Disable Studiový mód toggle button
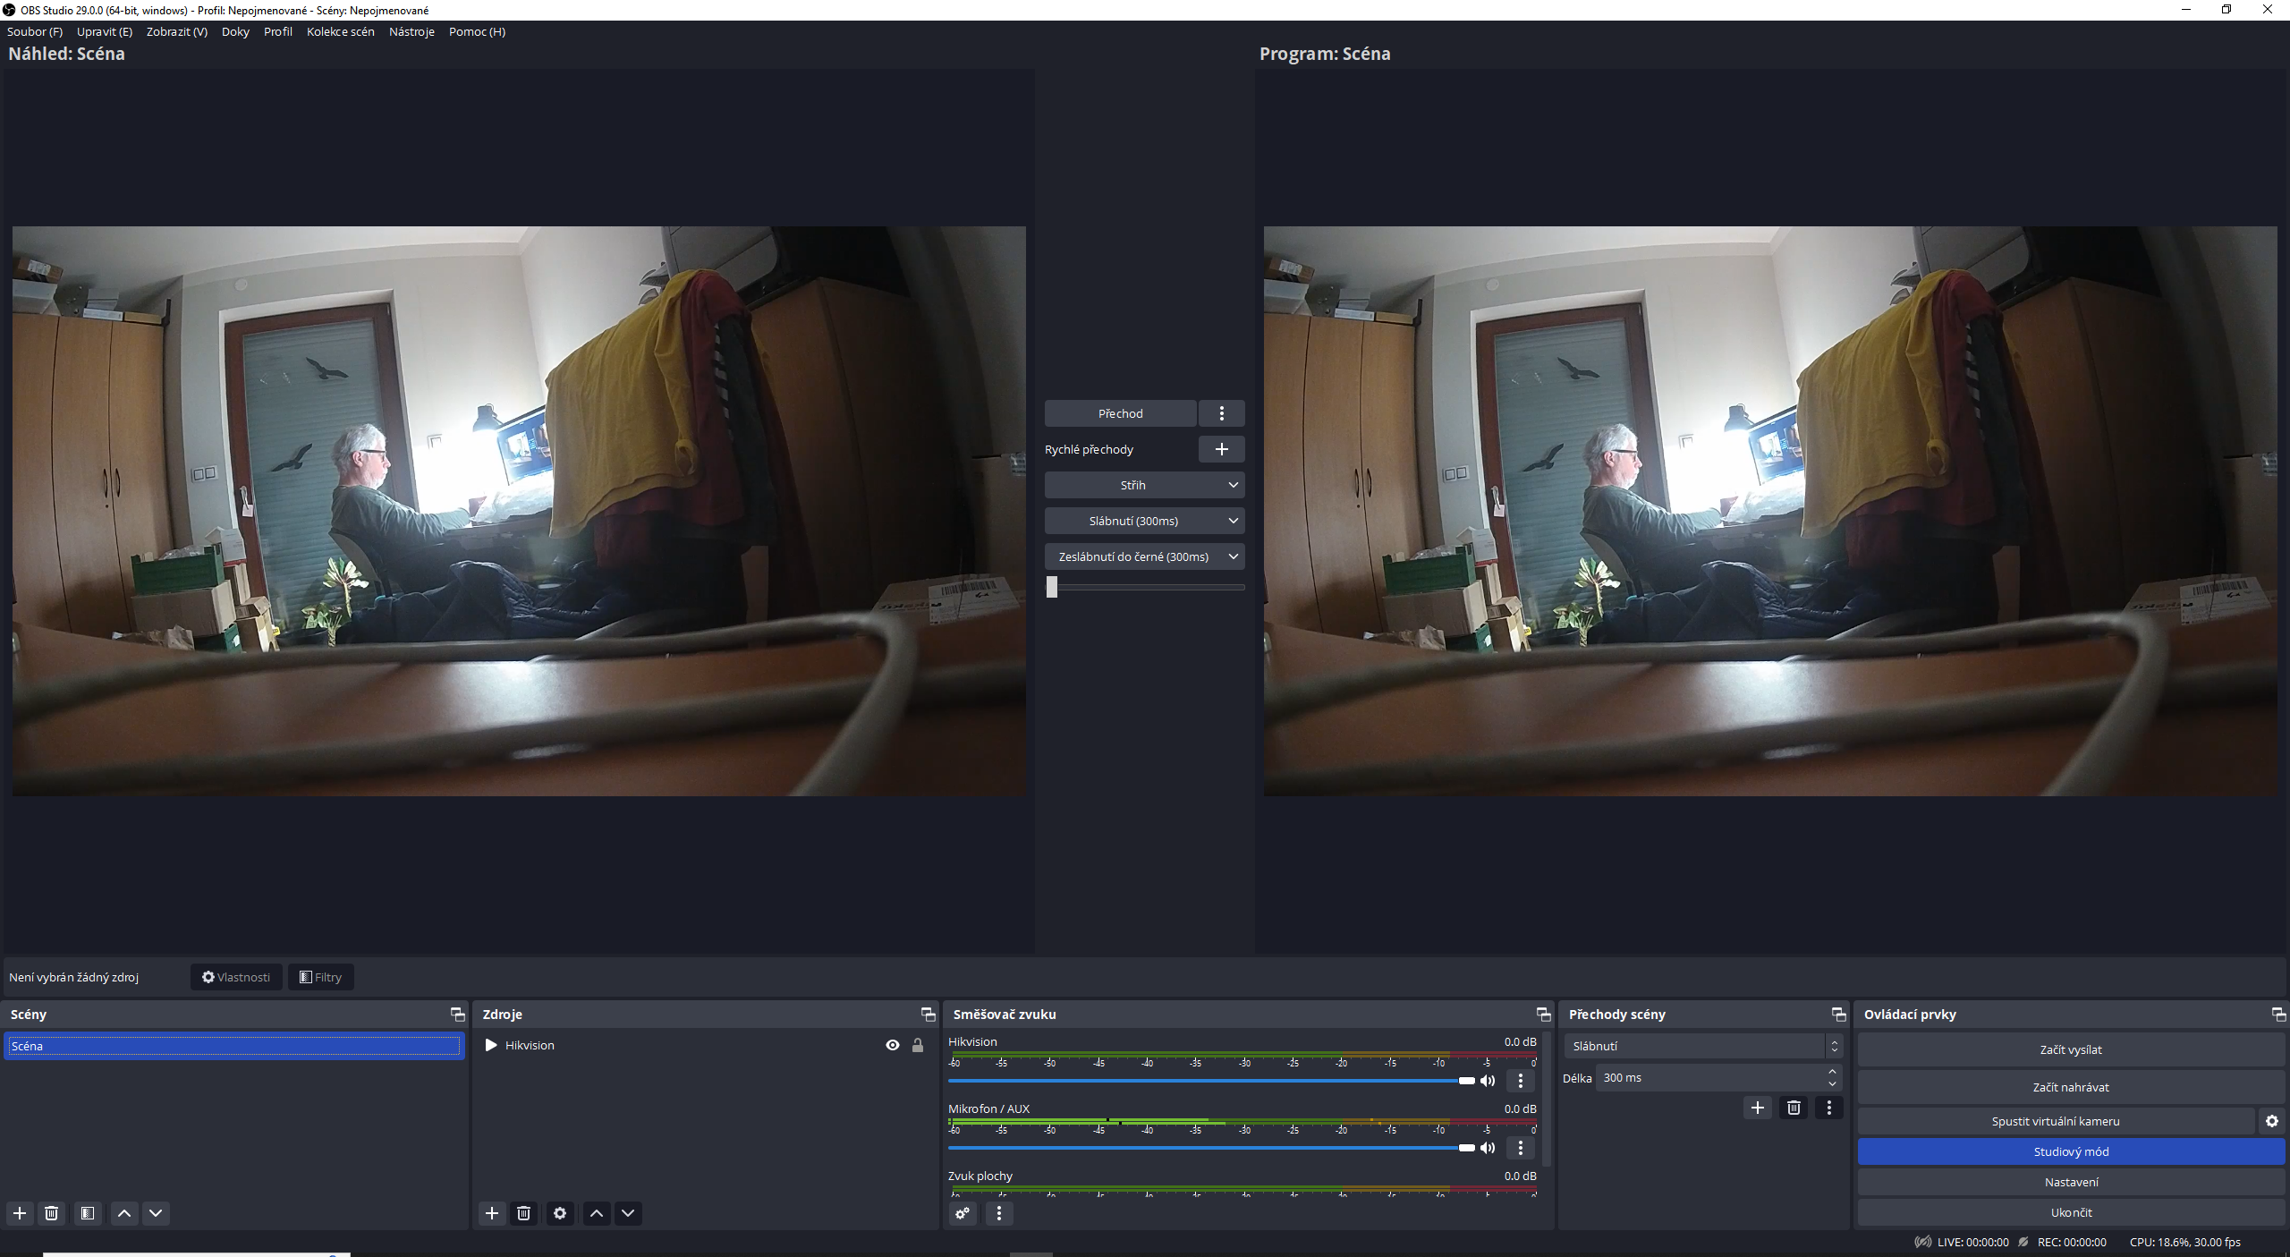This screenshot has width=2290, height=1257. tap(2071, 1151)
